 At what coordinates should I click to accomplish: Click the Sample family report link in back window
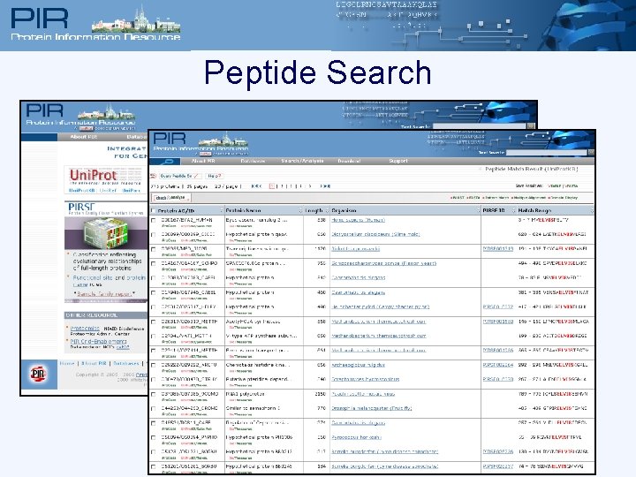point(105,294)
